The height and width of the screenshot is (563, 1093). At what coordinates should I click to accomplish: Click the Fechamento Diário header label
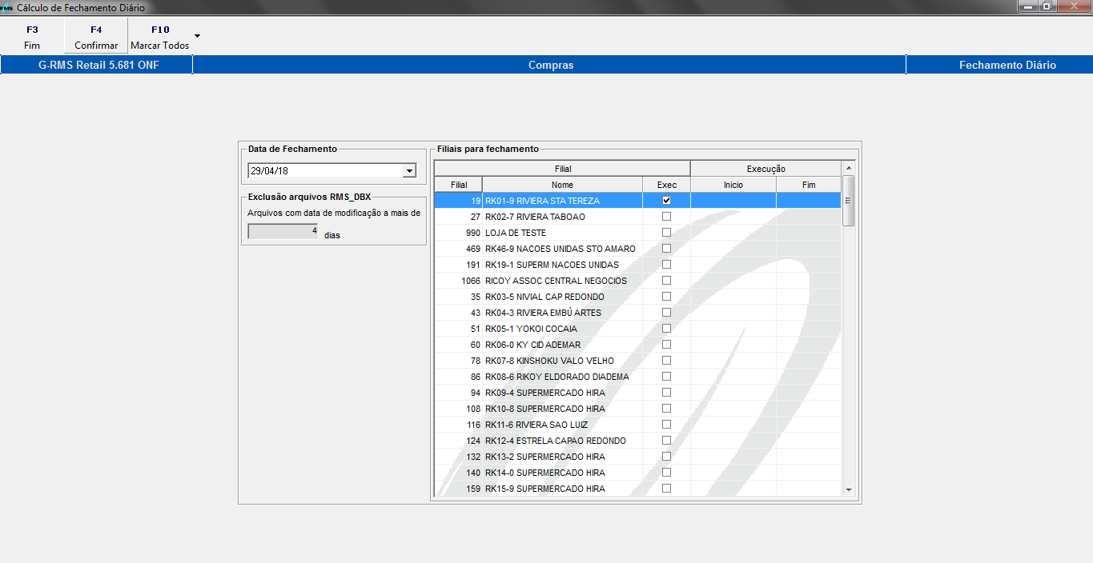tap(1007, 65)
